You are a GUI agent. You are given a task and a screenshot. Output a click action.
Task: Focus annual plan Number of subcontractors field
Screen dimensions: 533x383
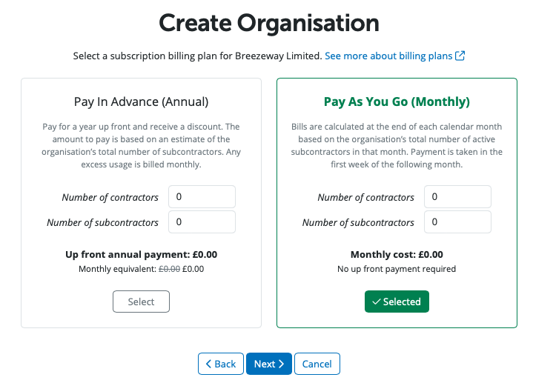click(x=202, y=222)
